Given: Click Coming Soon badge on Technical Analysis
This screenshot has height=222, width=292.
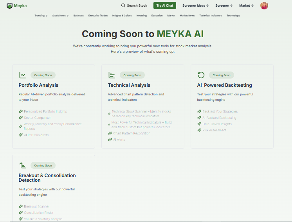Looking at the screenshot, I should pyautogui.click(x=132, y=75).
